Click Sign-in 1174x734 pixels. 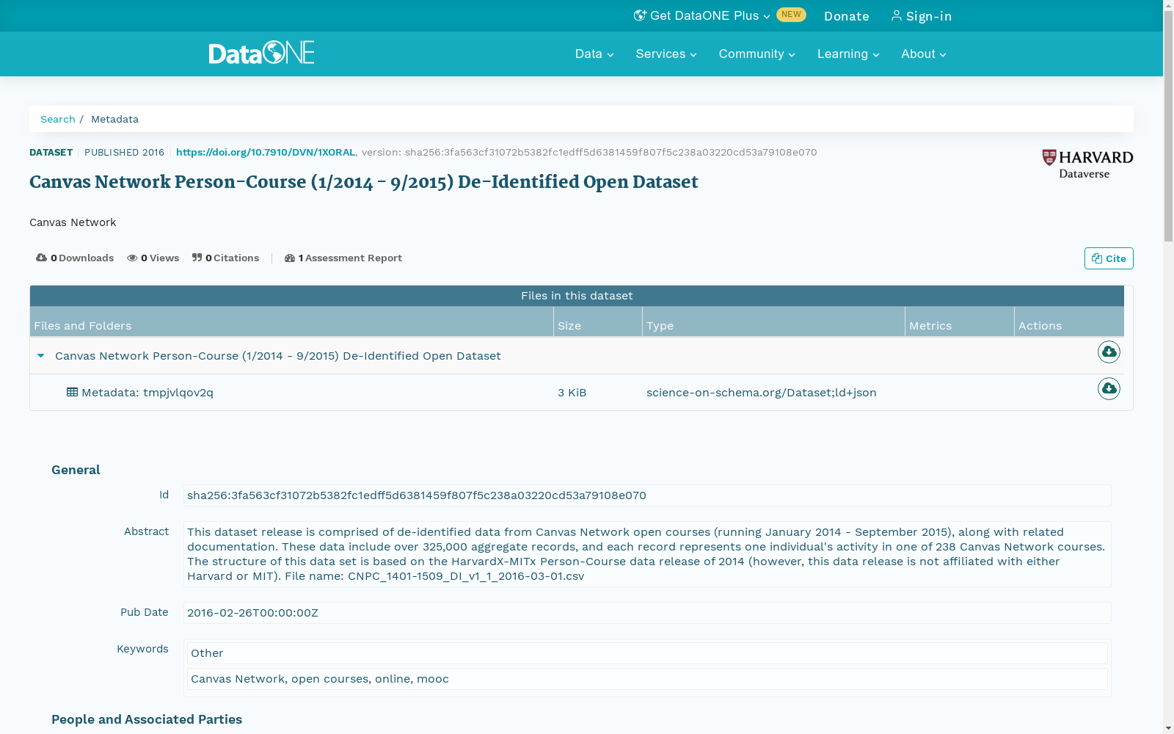click(922, 16)
